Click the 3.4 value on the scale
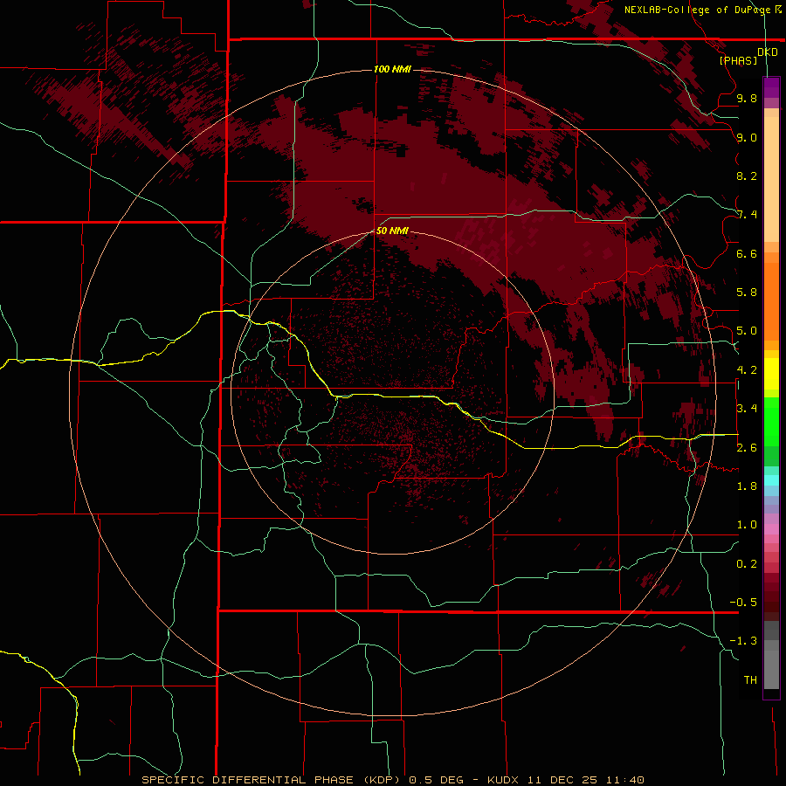786x786 pixels. [x=747, y=409]
